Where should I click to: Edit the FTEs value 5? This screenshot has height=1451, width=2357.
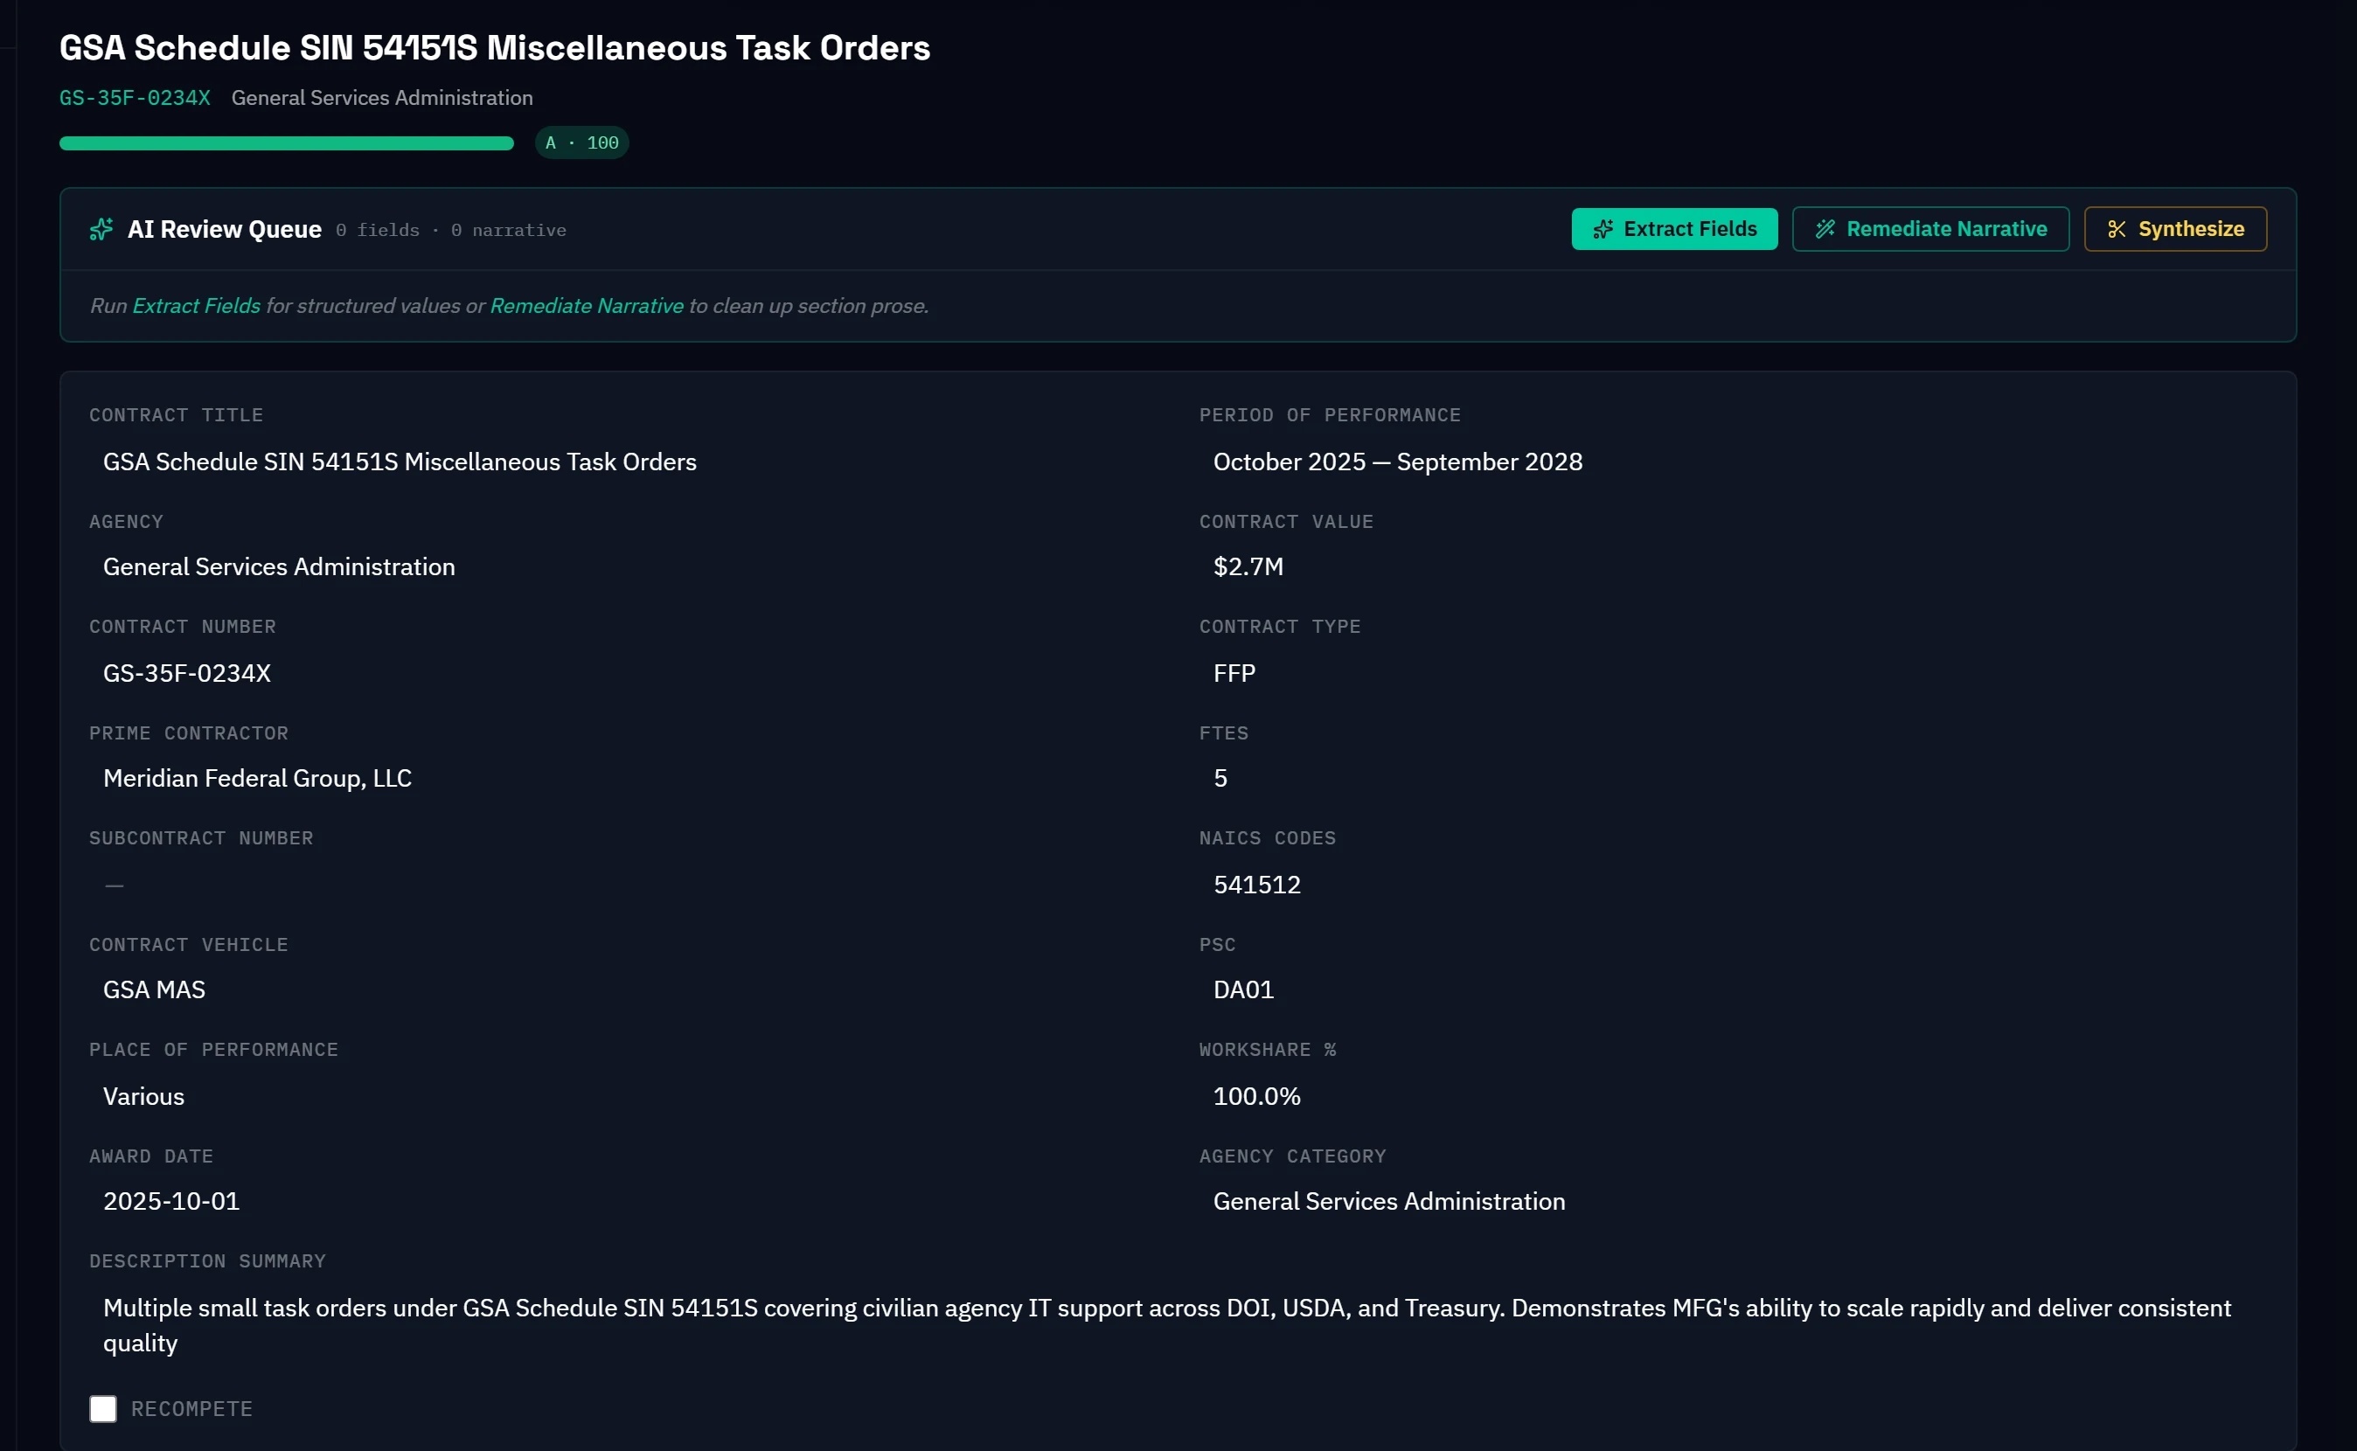1220,778
